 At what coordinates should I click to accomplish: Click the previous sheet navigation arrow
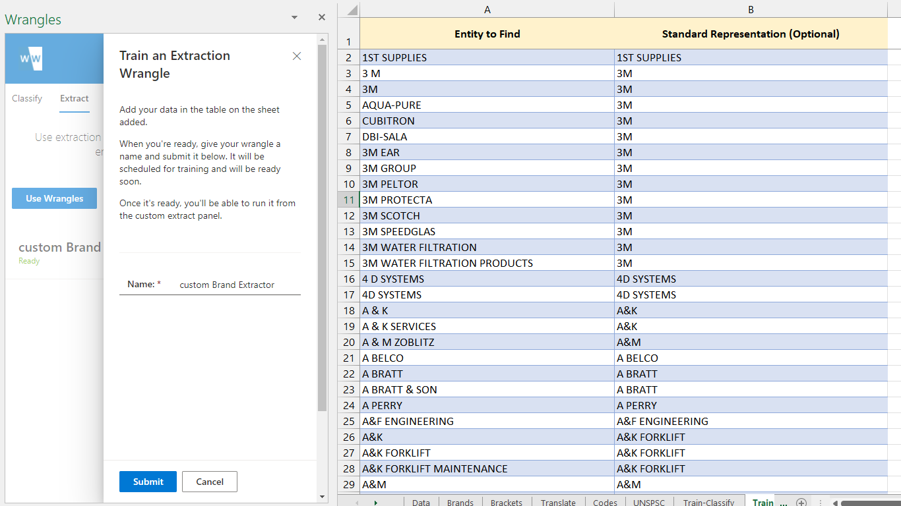pos(357,502)
